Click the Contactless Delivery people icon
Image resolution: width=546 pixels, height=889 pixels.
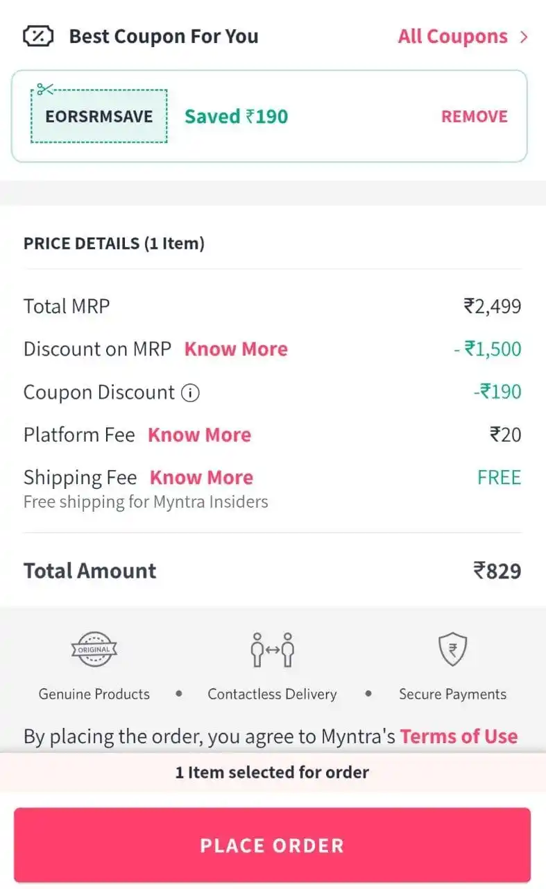tap(272, 649)
